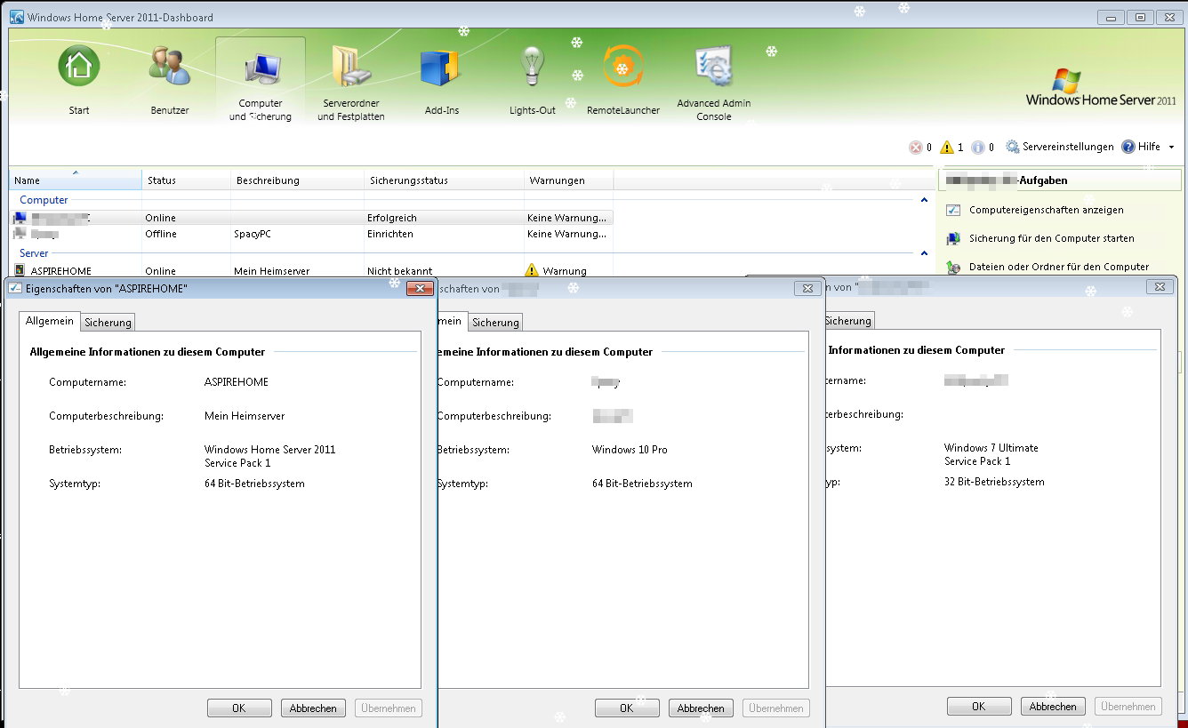Click the start backup task icon

tap(953, 239)
